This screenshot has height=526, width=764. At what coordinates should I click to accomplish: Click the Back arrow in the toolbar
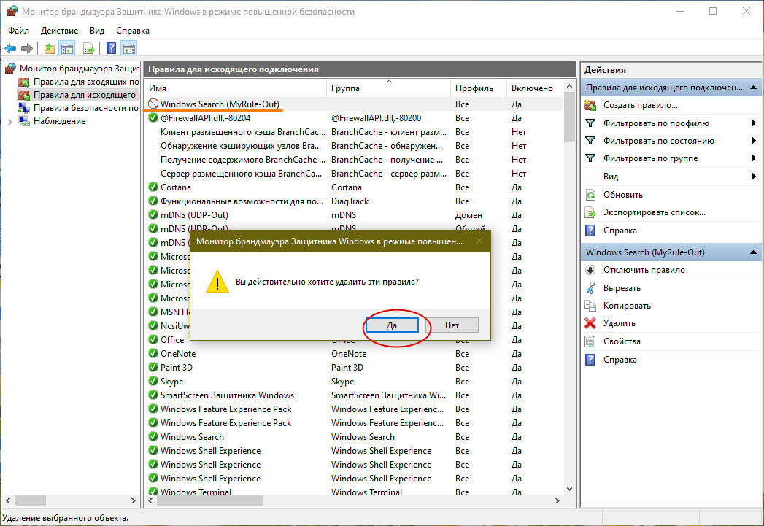pos(10,49)
